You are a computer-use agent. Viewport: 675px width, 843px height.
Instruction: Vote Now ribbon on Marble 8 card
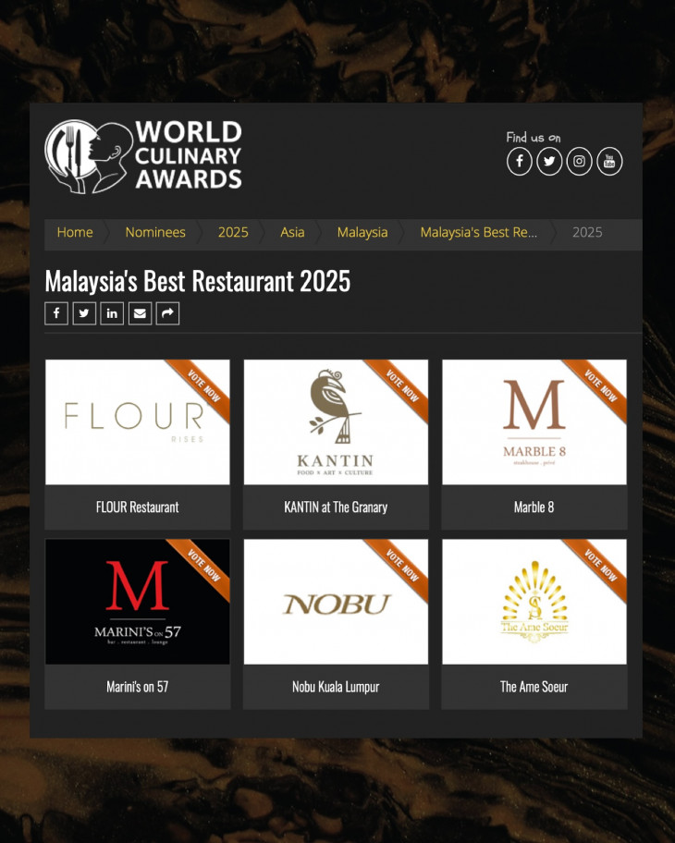pos(600,386)
